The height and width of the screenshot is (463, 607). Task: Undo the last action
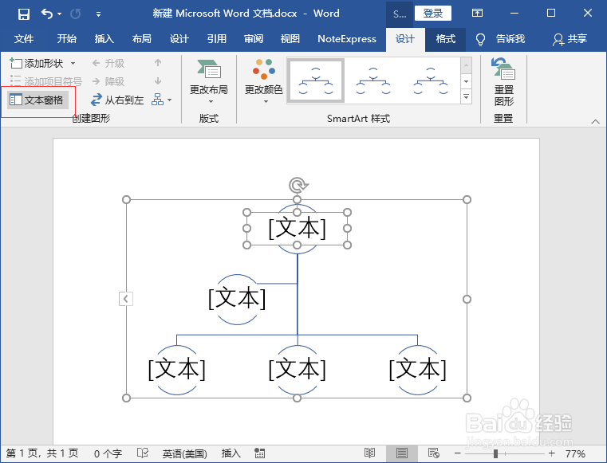(47, 14)
